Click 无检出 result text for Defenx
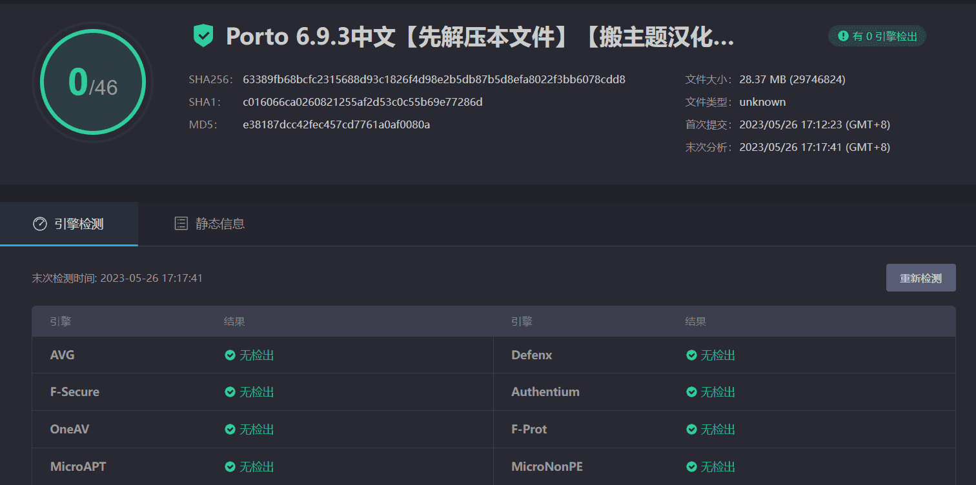The image size is (976, 485). tap(718, 355)
